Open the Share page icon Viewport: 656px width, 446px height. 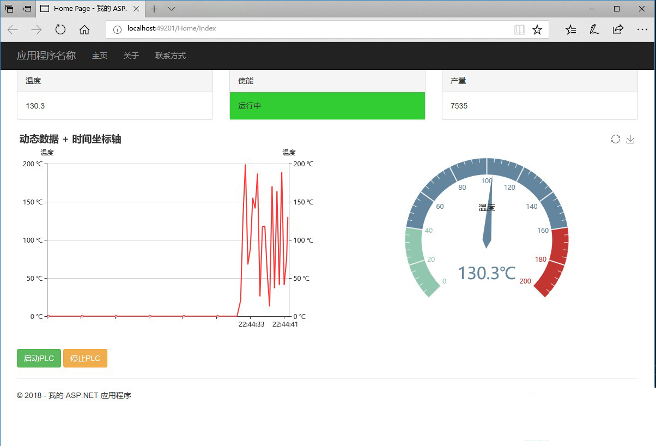coord(618,29)
